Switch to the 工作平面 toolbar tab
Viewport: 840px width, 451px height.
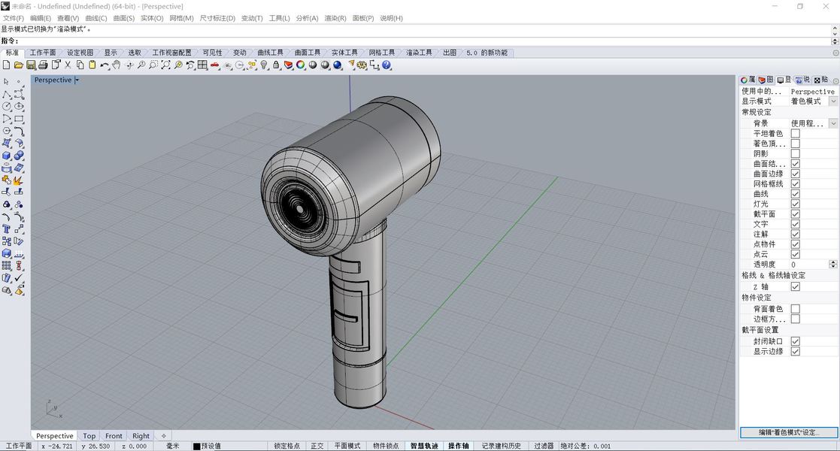[43, 53]
